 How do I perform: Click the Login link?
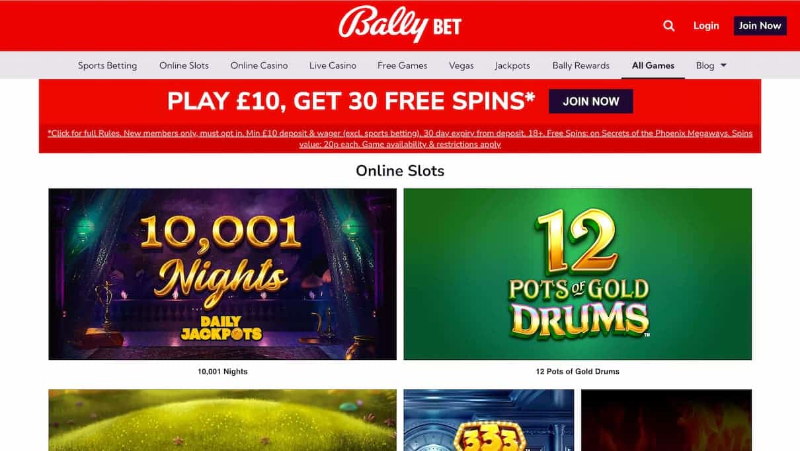click(706, 26)
